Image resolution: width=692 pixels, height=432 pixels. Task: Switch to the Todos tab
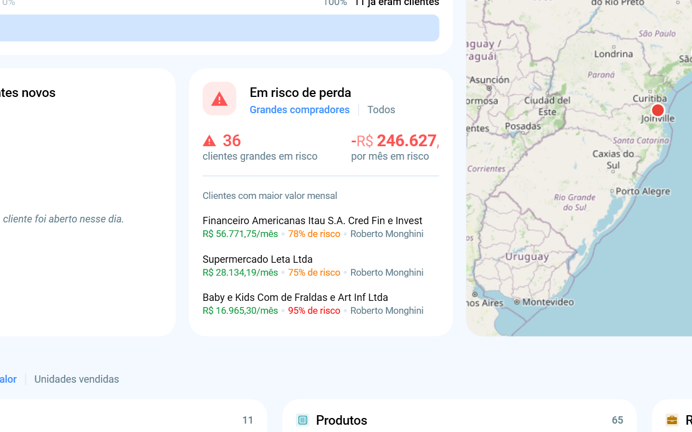click(381, 110)
